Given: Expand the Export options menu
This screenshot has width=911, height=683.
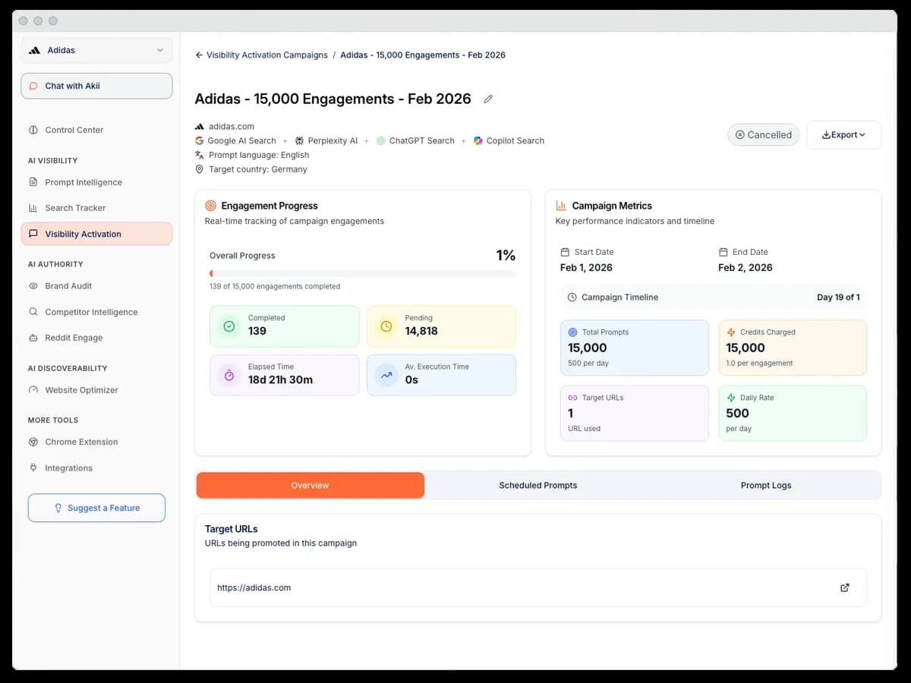Looking at the screenshot, I should 843,134.
